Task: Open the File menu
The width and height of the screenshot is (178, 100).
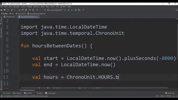Action: click(2, 7)
